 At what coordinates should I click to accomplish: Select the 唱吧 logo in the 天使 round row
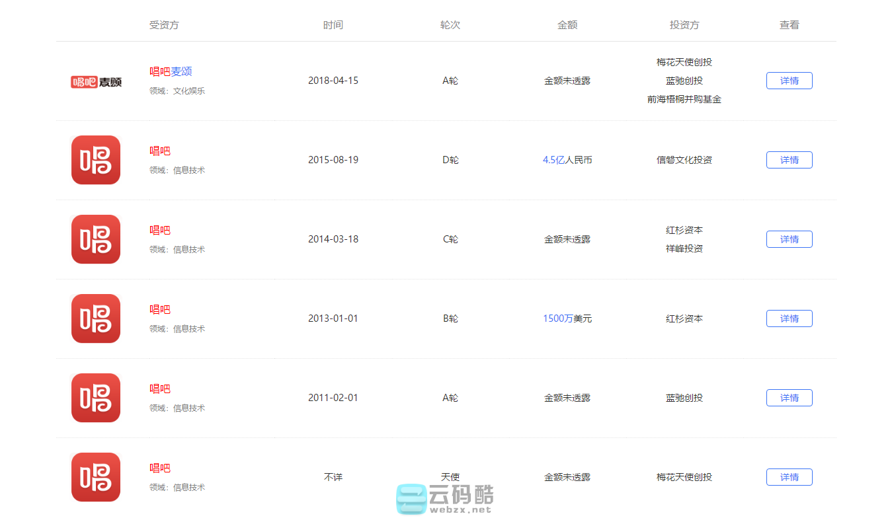(x=95, y=477)
